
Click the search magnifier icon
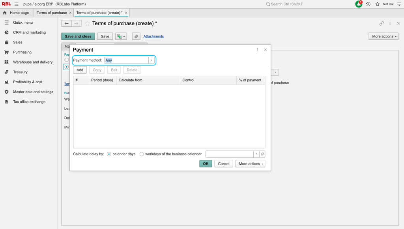click(x=268, y=4)
